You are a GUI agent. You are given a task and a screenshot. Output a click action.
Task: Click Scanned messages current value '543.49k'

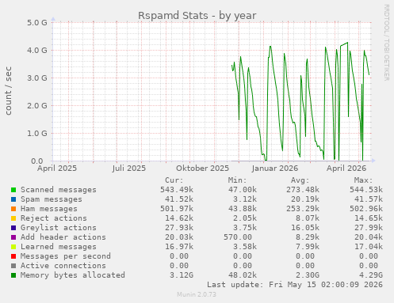click(177, 190)
